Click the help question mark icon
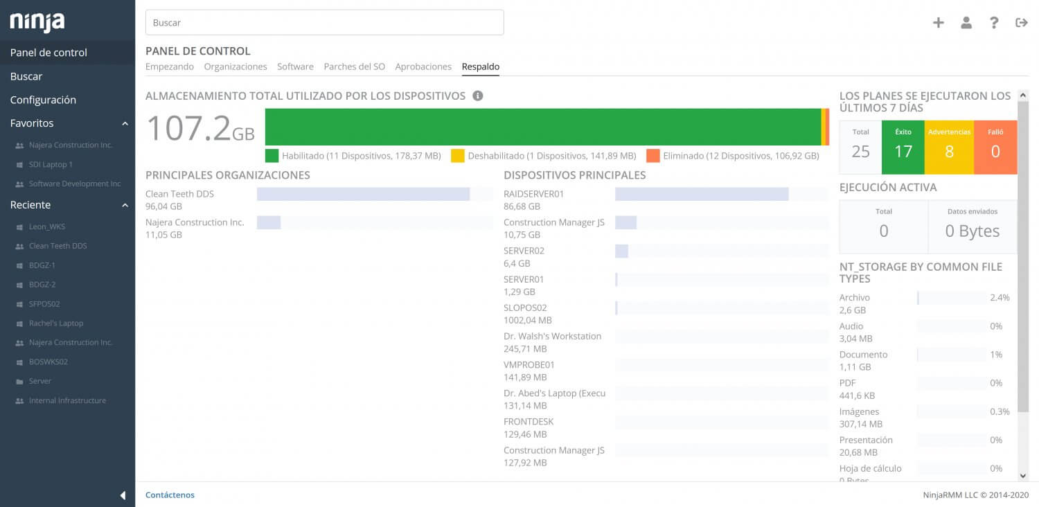This screenshot has width=1039, height=507. [x=994, y=23]
